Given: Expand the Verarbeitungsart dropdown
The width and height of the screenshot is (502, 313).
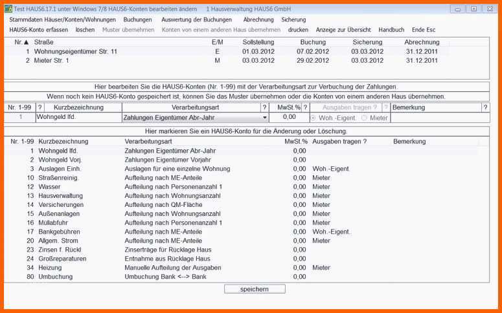Looking at the screenshot, I should click(x=264, y=118).
